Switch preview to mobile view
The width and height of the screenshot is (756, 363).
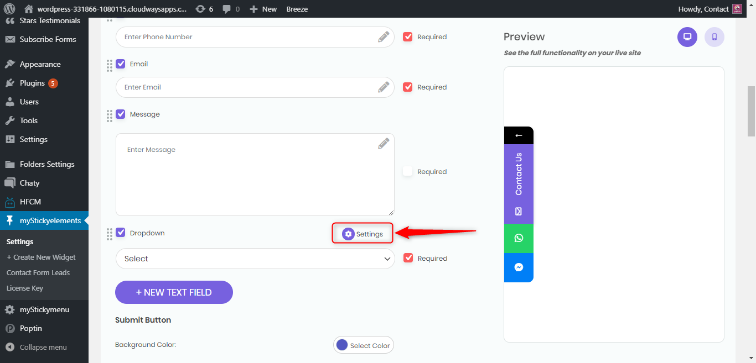pyautogui.click(x=714, y=37)
